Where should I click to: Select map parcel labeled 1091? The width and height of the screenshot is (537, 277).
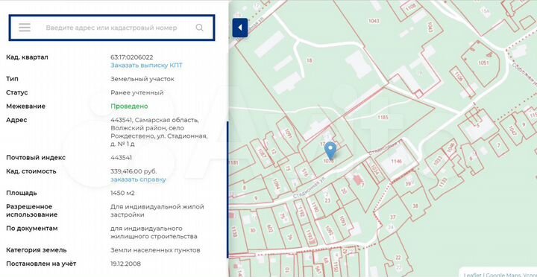288,134
